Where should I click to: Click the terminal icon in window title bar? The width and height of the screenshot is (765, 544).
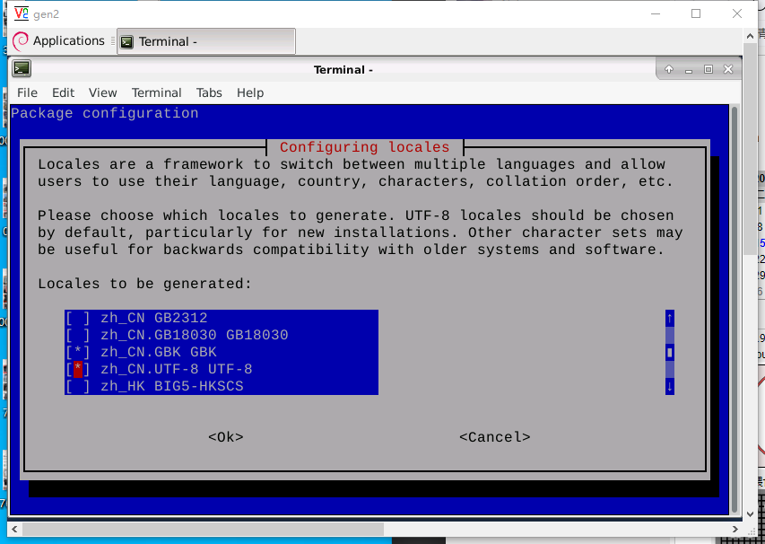tap(22, 68)
